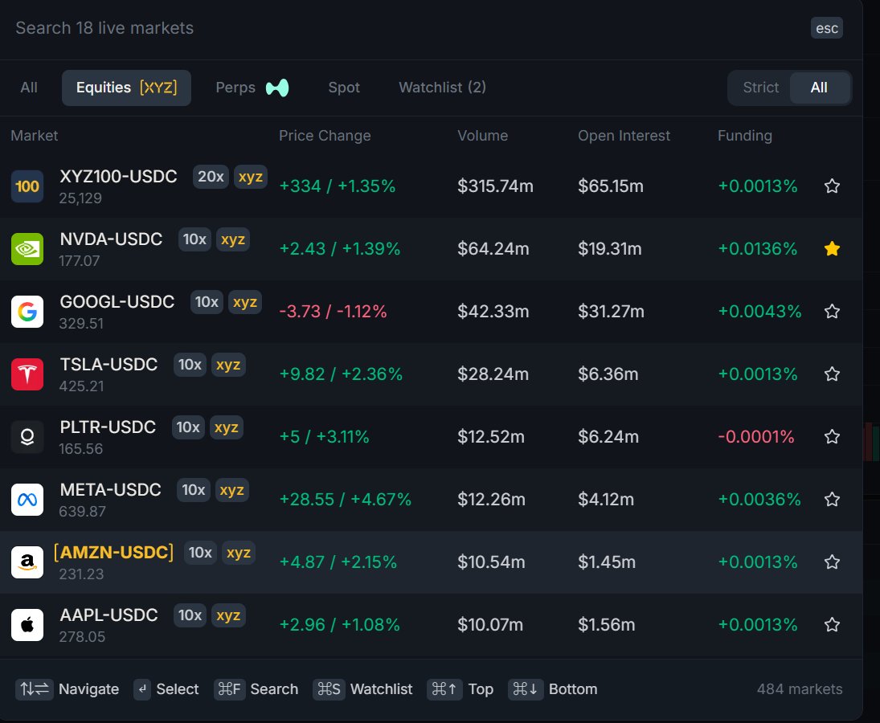Click the $10.54m volume value
The width and height of the screenshot is (880, 723).
coord(491,562)
